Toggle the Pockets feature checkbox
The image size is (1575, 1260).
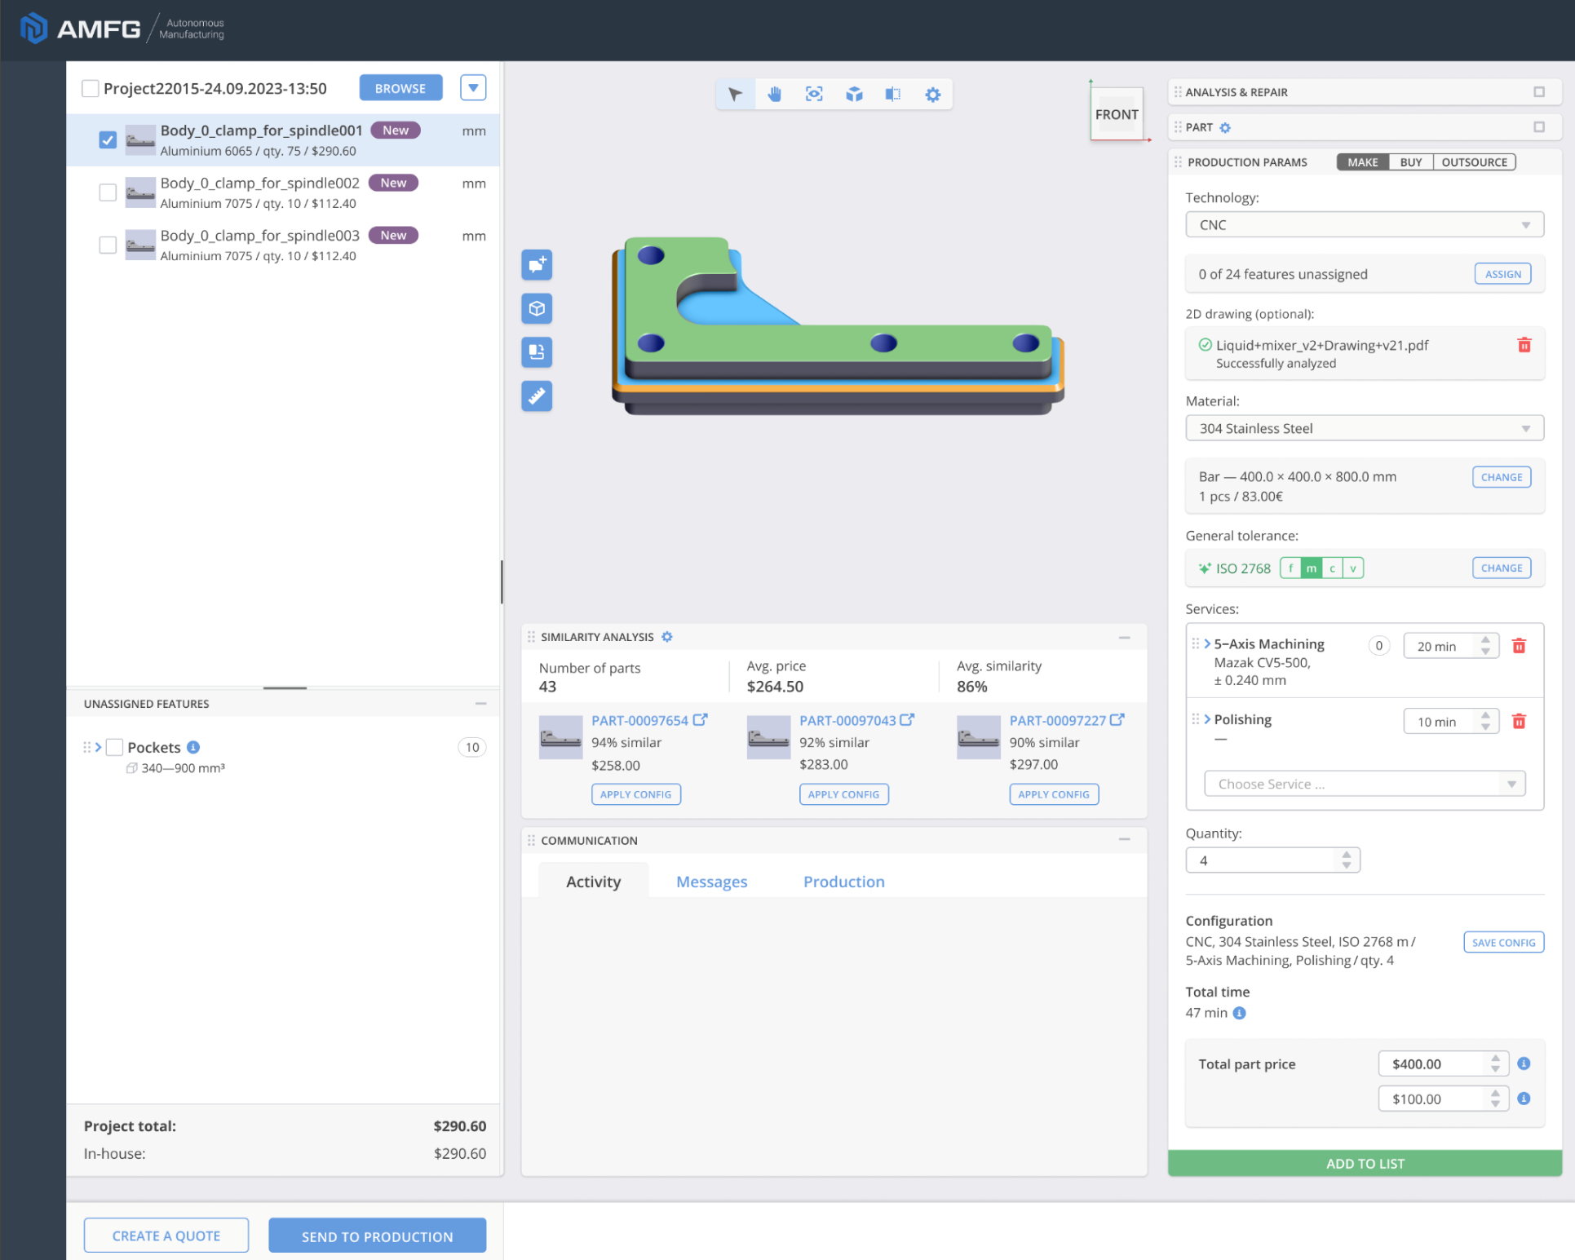tap(115, 747)
